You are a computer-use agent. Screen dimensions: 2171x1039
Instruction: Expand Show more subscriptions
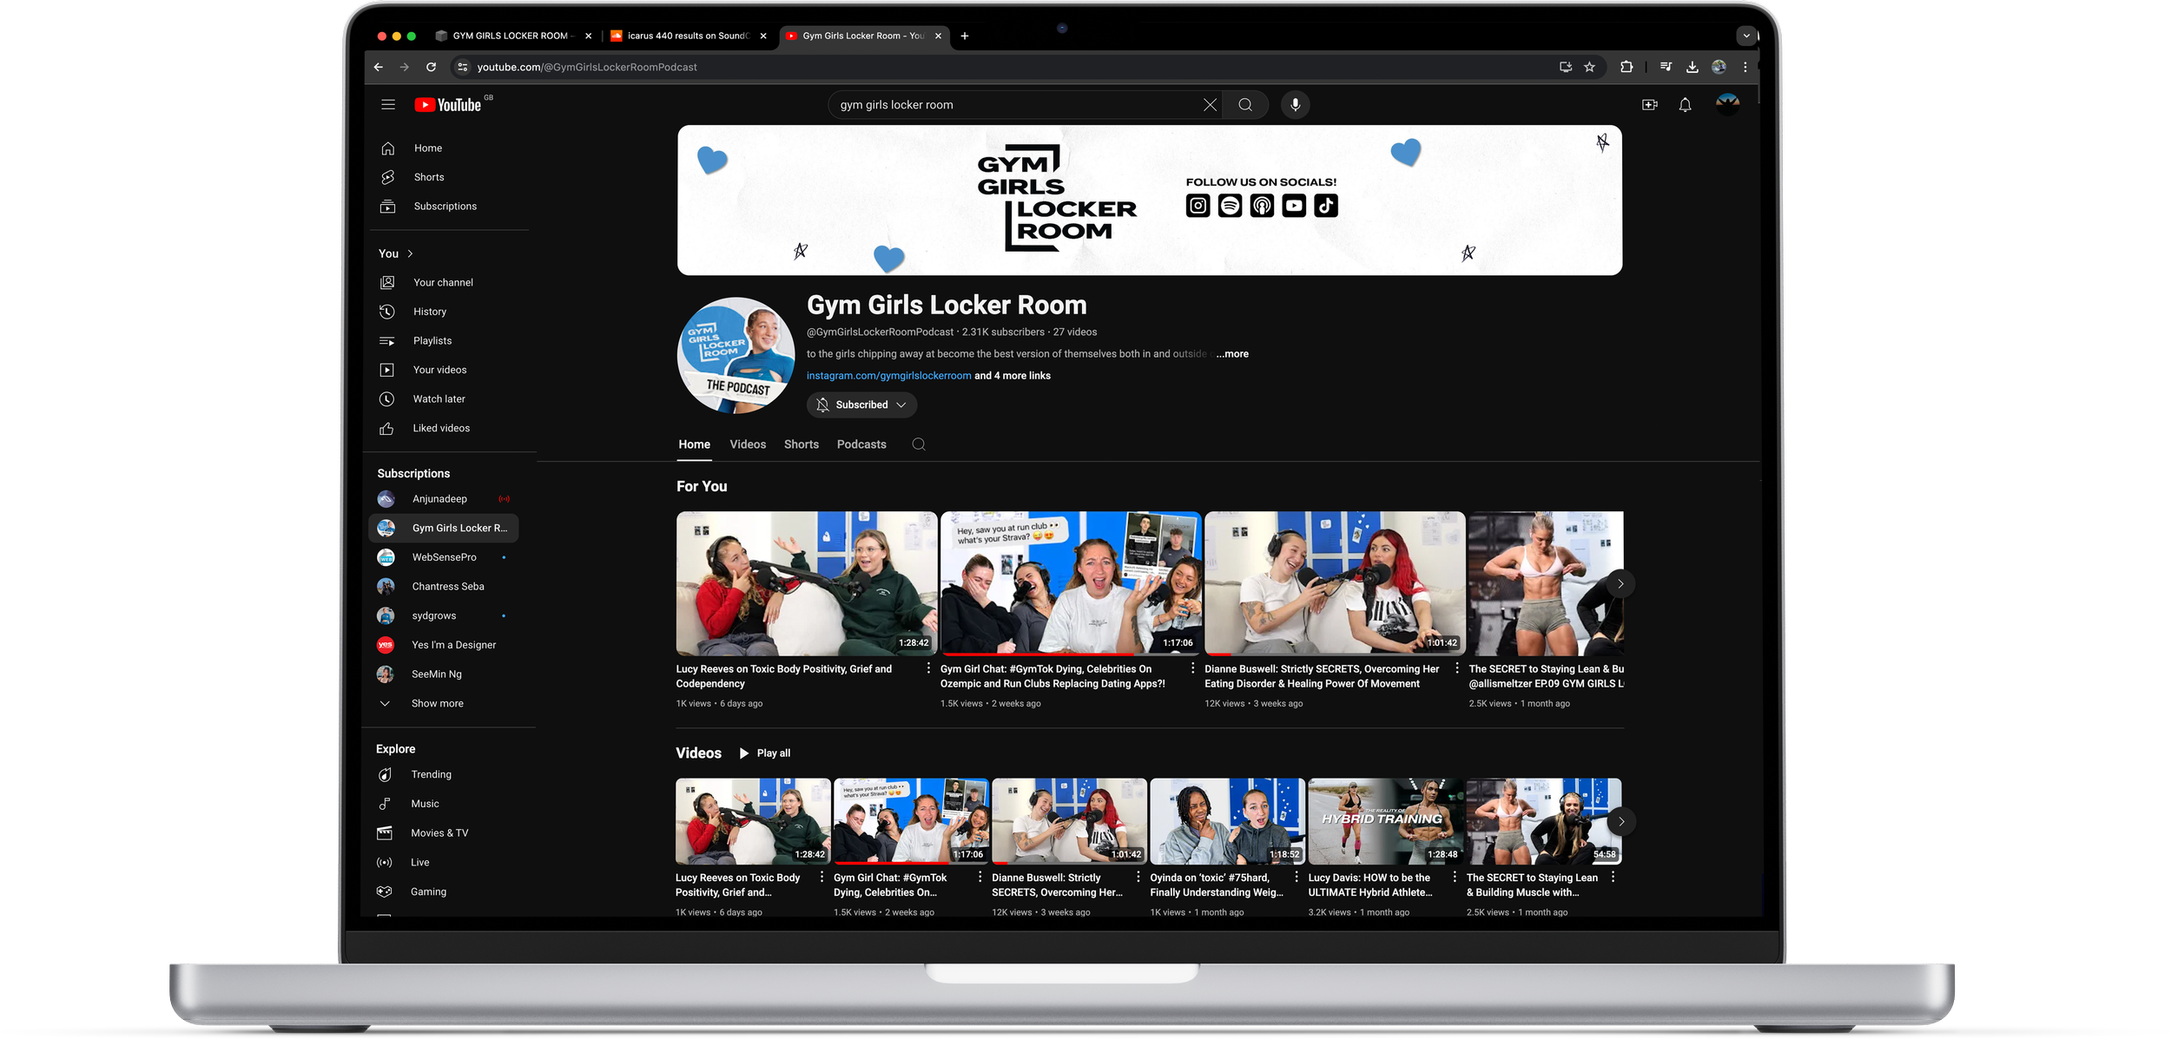pyautogui.click(x=437, y=703)
